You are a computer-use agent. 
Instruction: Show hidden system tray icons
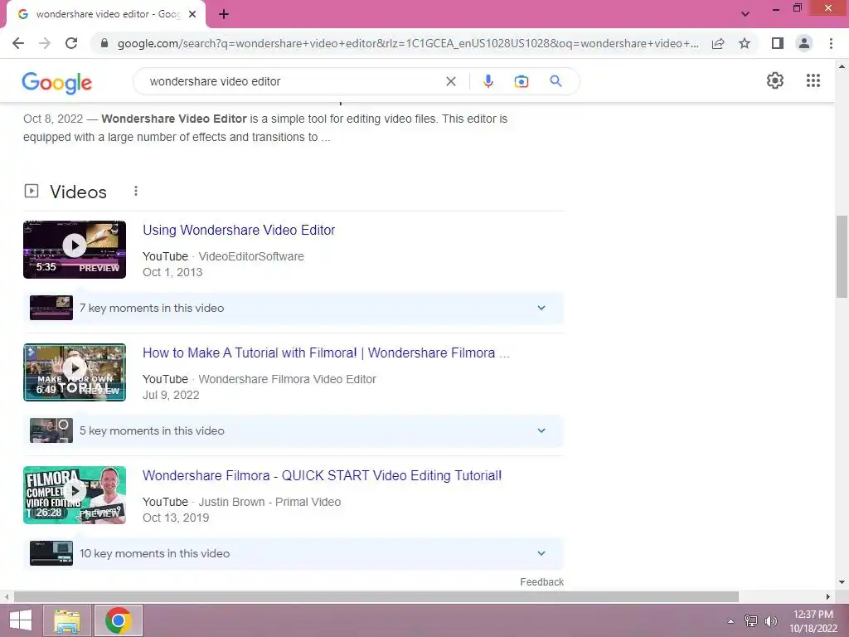click(x=730, y=621)
